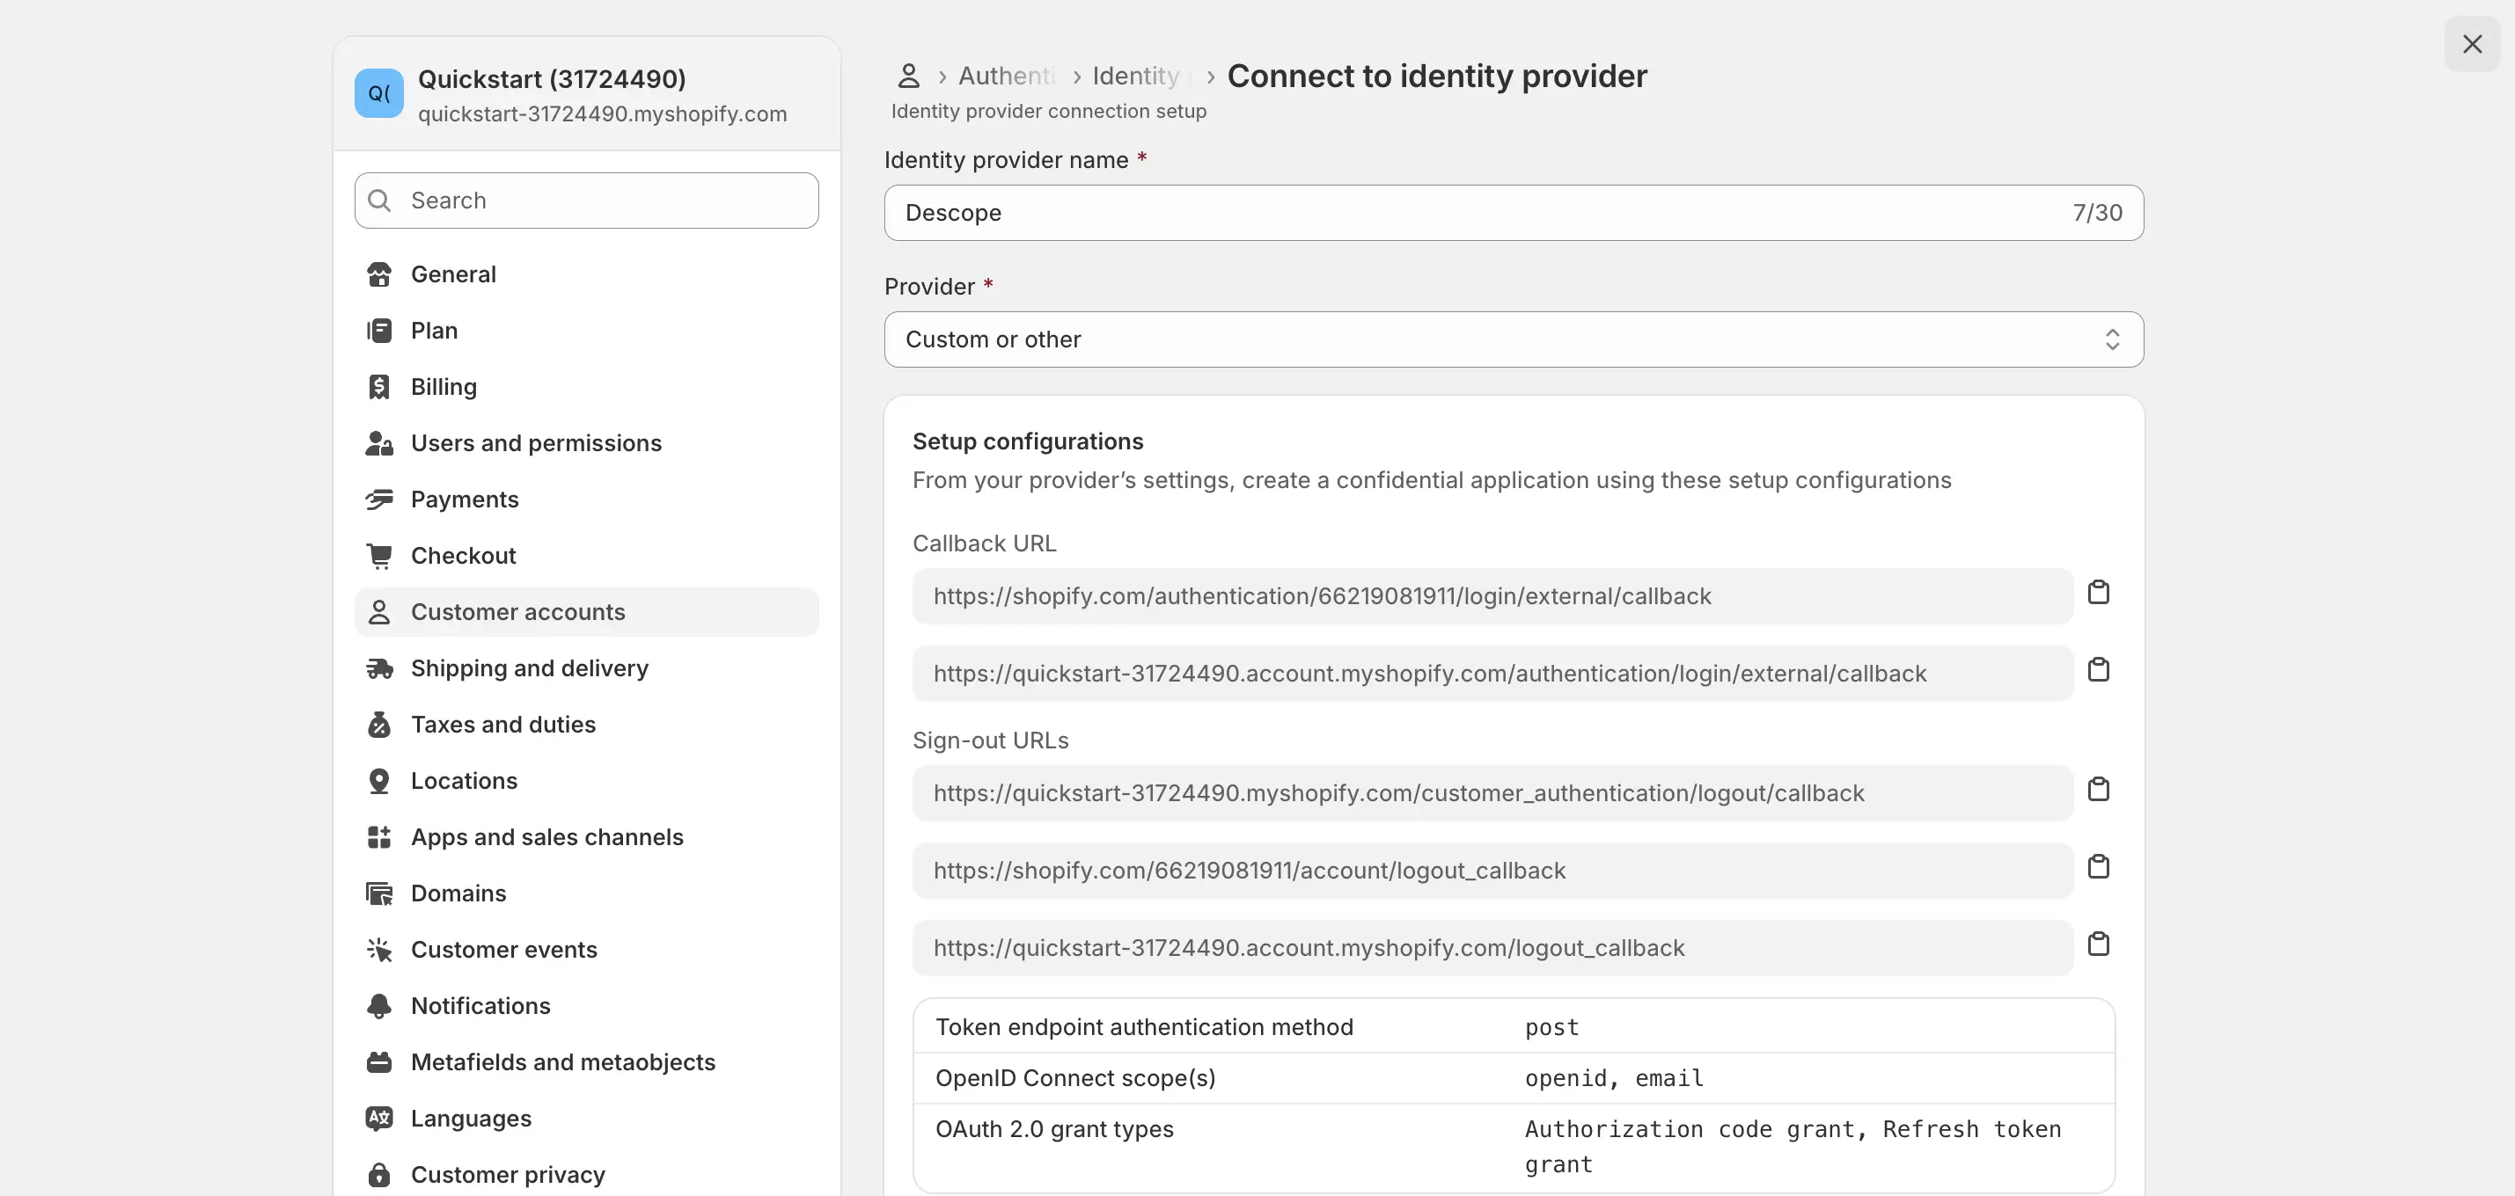Click the 'OAuth 2.0 grant types' label
Screen dimensions: 2515x1196
pos(1054,1128)
